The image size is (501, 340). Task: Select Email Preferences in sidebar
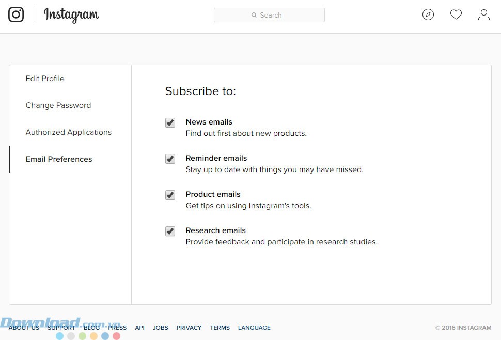(x=59, y=159)
